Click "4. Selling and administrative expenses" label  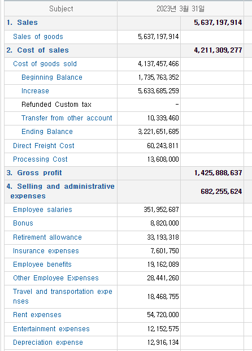tap(60, 191)
